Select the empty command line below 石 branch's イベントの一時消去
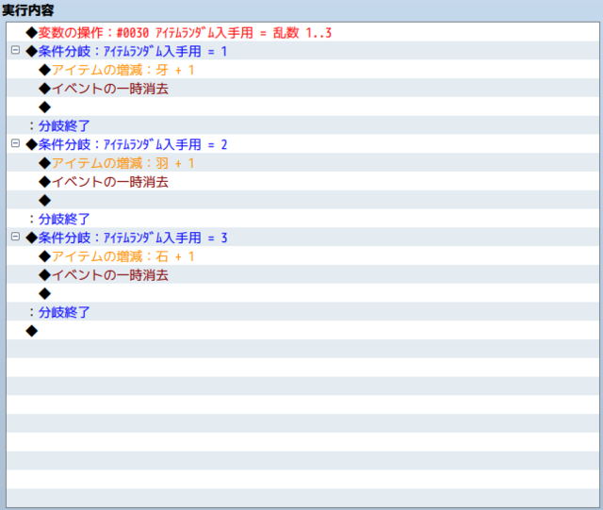The height and width of the screenshot is (510, 603). [x=302, y=293]
